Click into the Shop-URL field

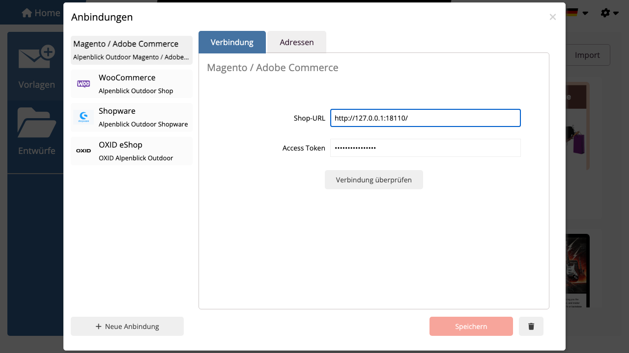[426, 118]
